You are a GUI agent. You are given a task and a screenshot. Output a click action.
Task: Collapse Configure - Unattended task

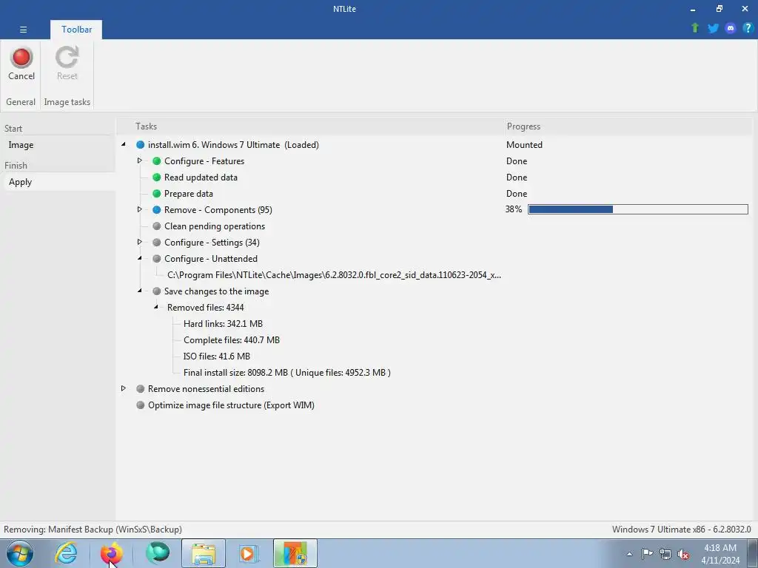coord(140,258)
